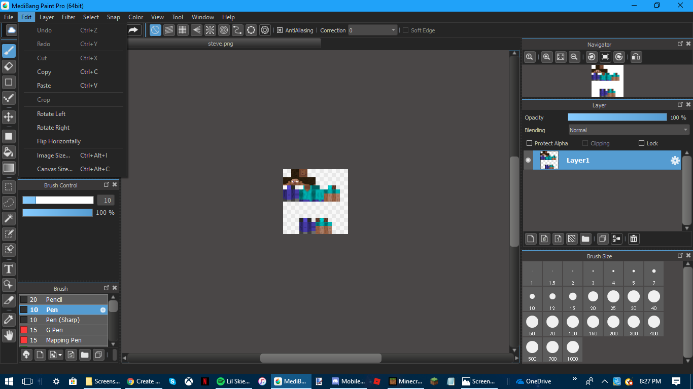Adjust the brush opacity slider
The image size is (693, 389).
tap(57, 213)
